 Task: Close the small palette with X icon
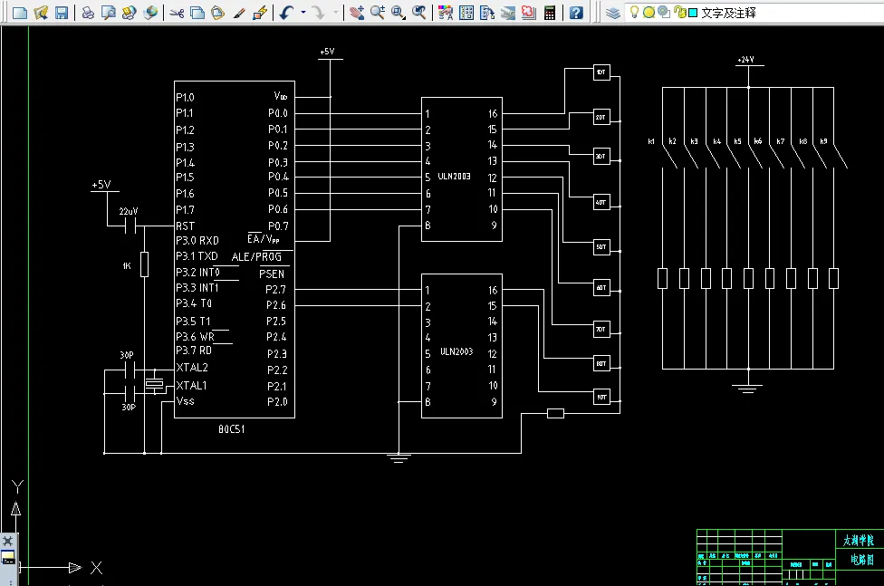[x=8, y=541]
